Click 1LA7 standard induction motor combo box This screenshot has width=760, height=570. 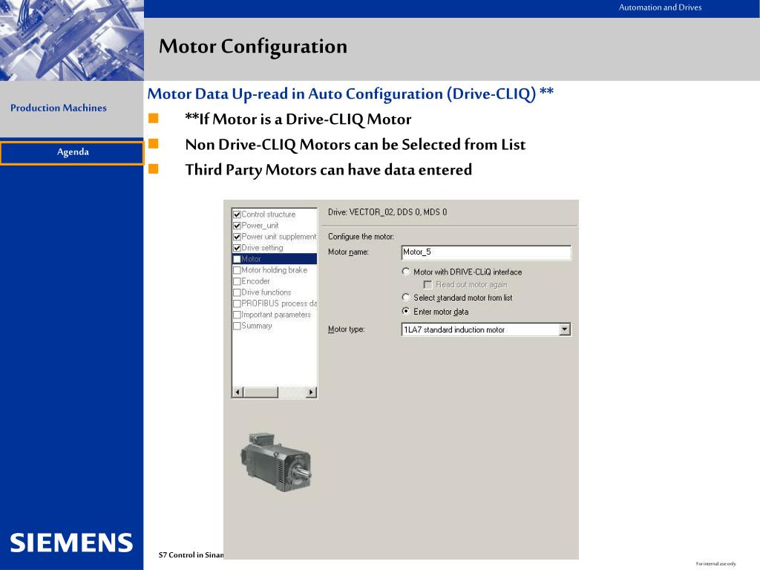point(486,330)
